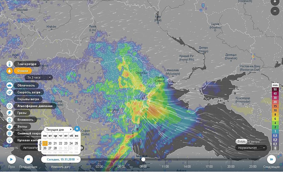This screenshot has width=283, height=172.
Task: Click the Донецьк (Donetsk) city label
Action: pos(231,57)
